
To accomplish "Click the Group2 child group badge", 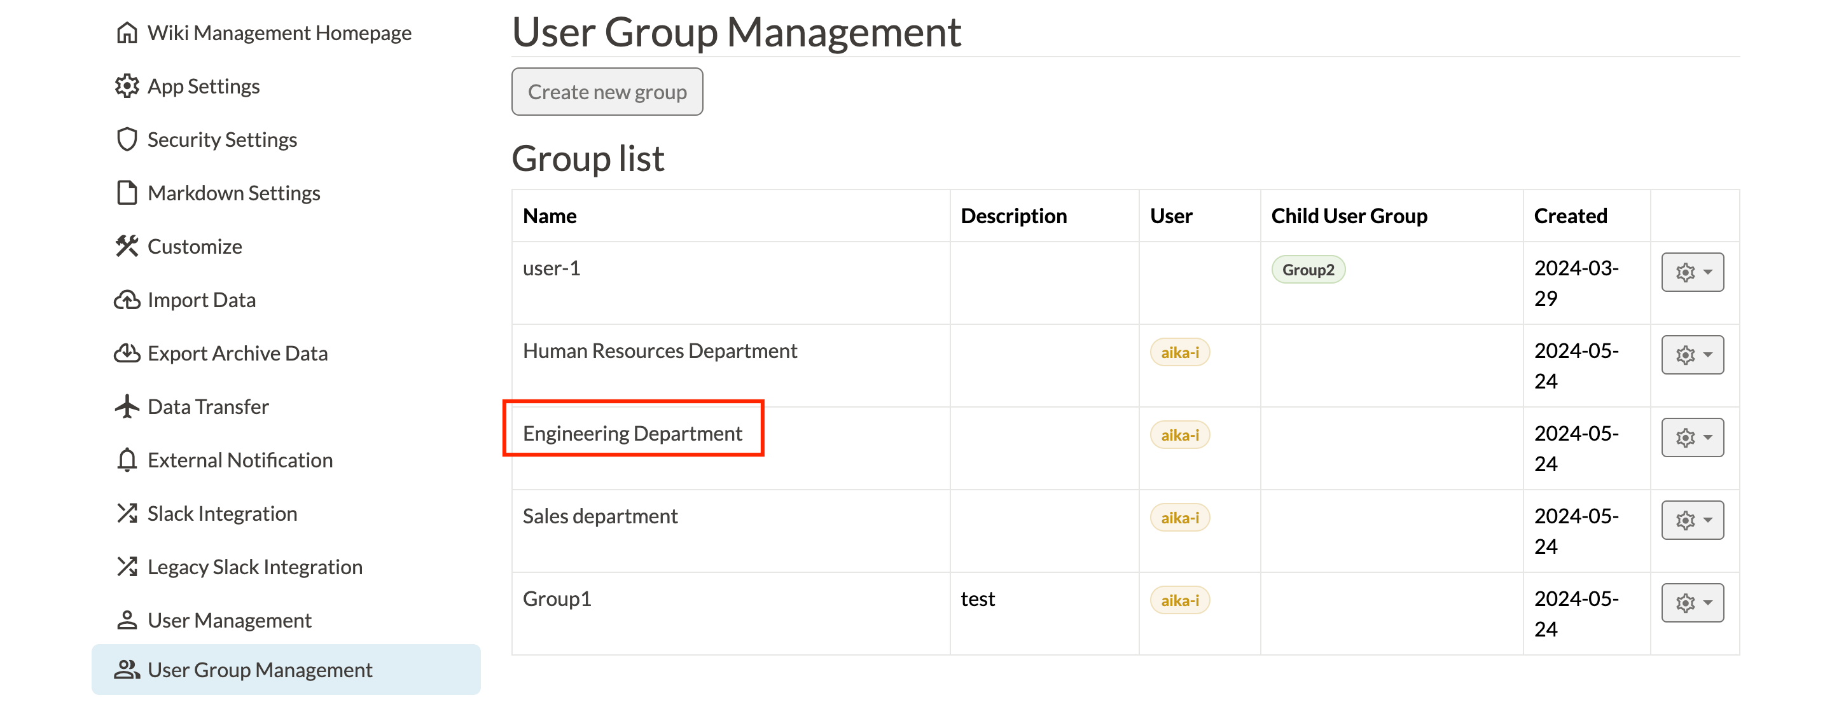I will coord(1307,270).
